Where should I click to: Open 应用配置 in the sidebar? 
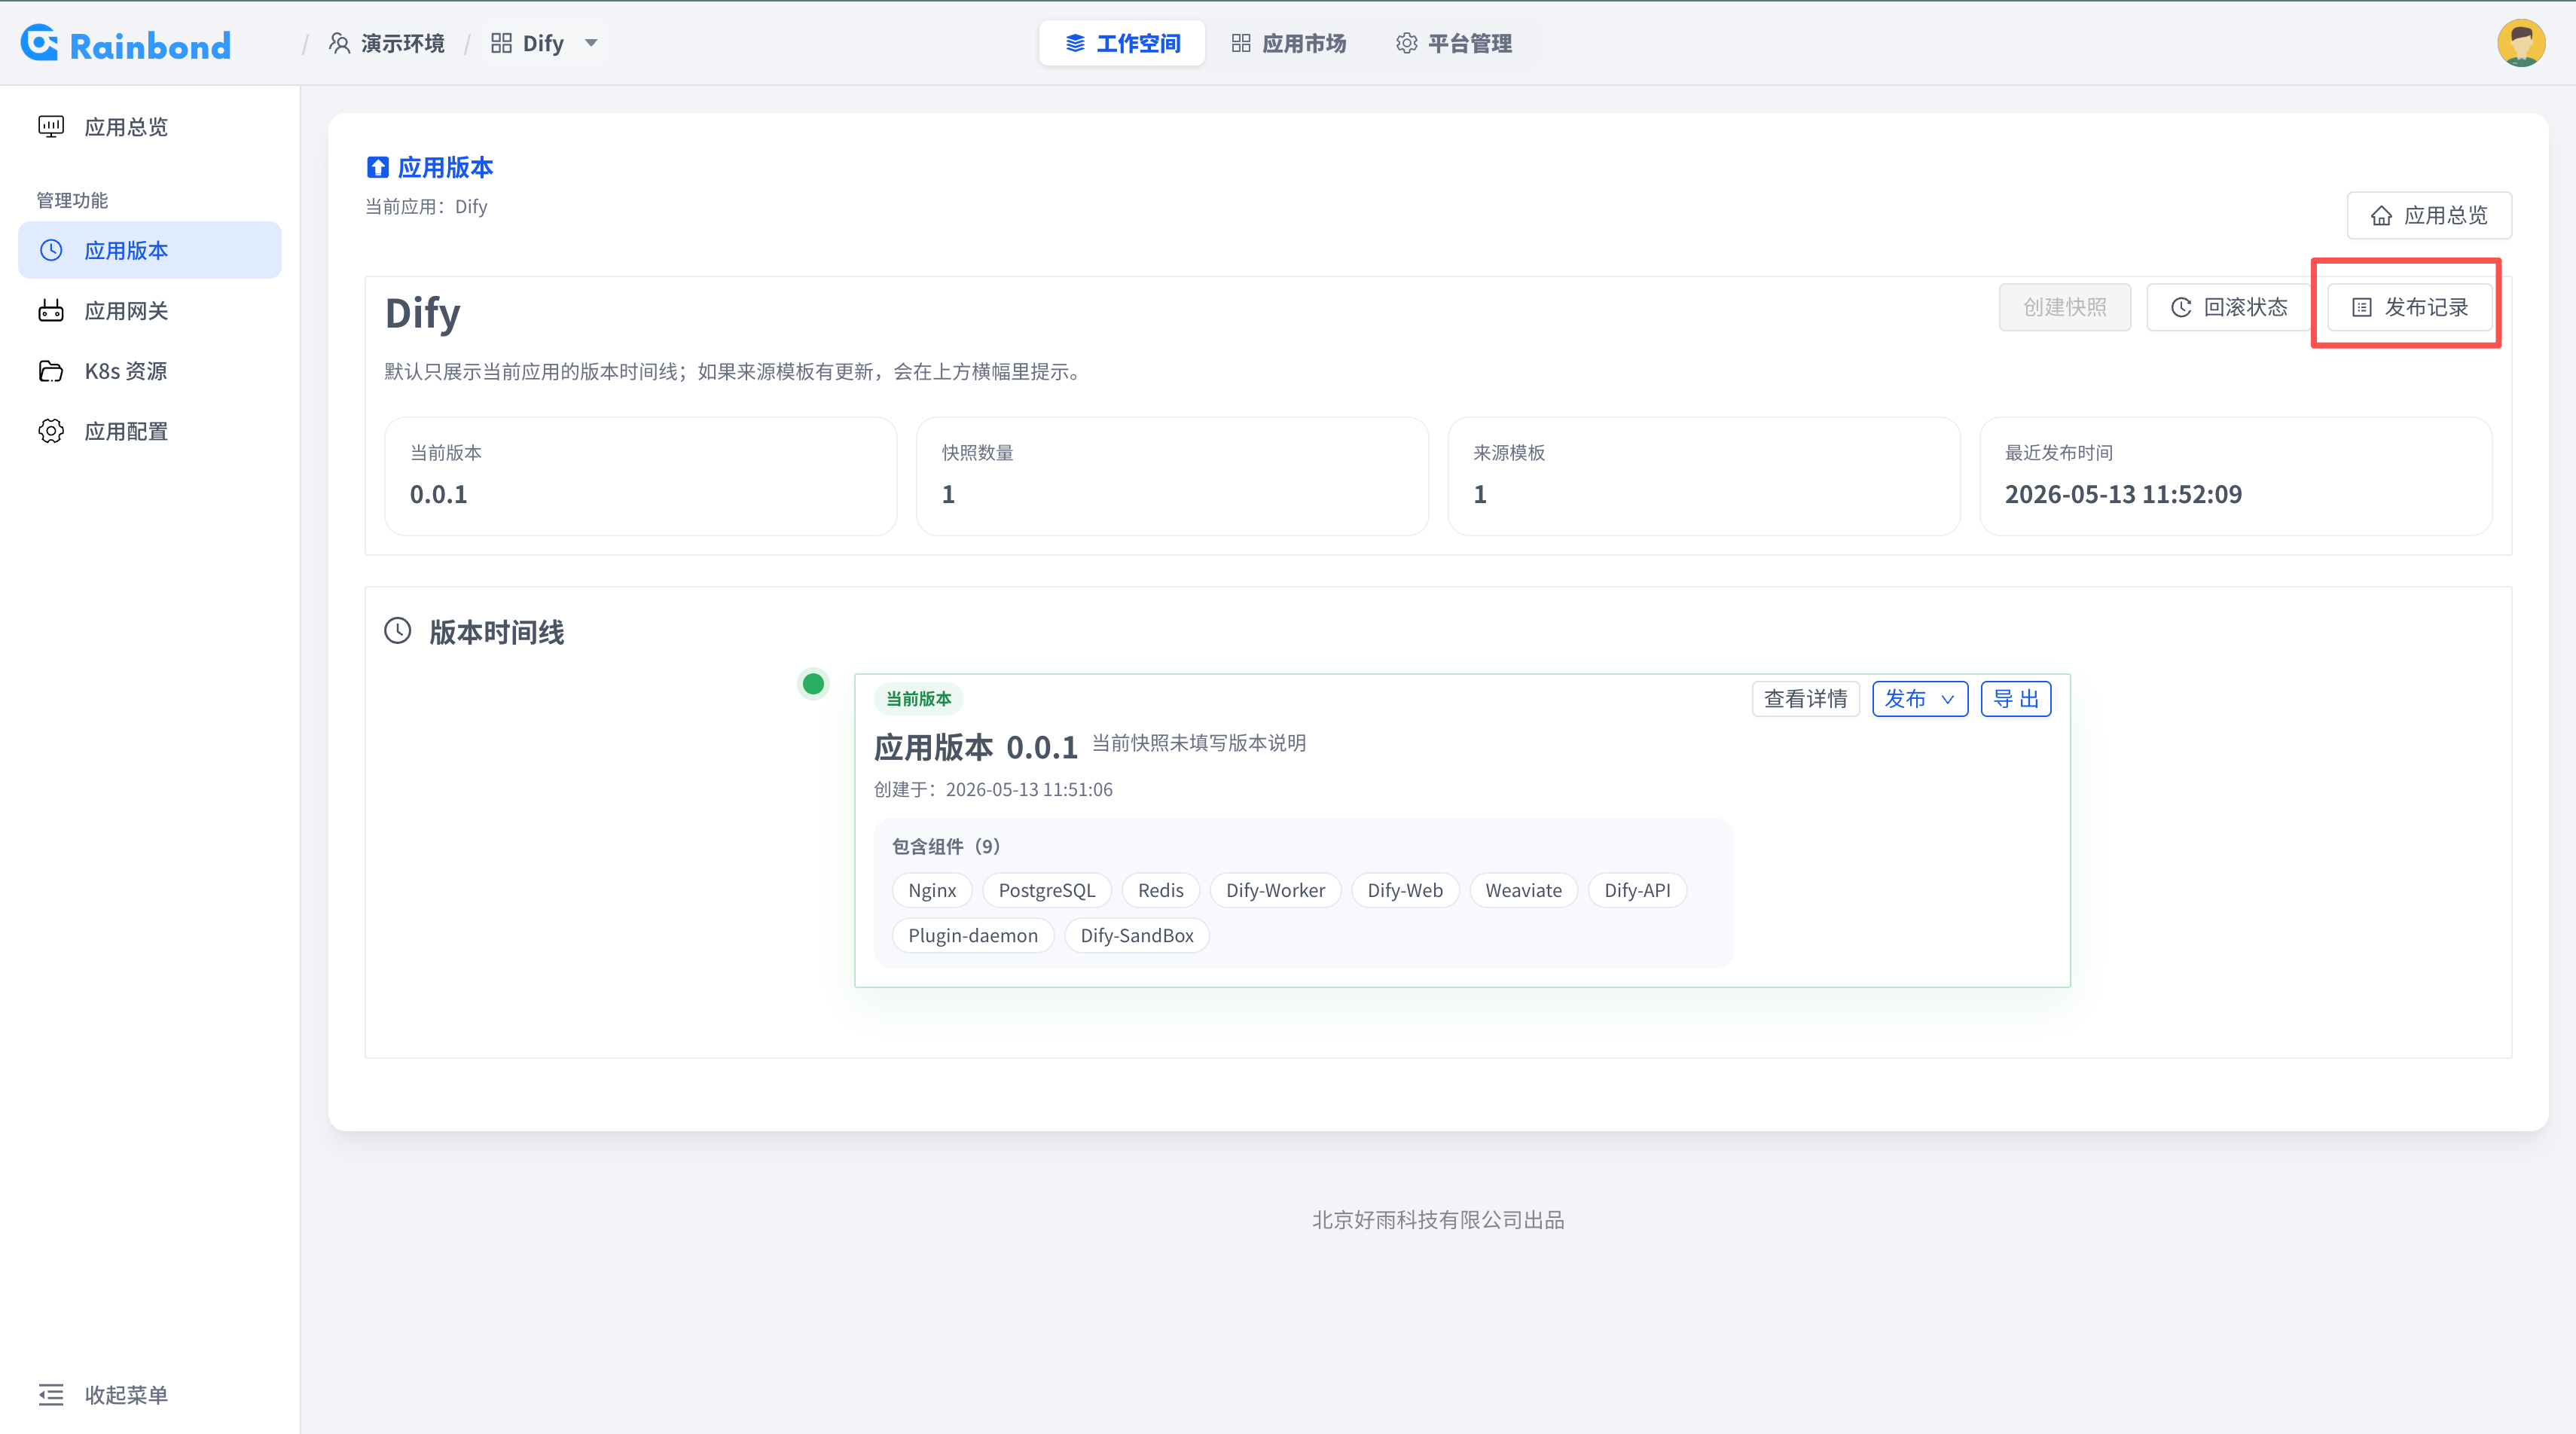tap(150, 431)
